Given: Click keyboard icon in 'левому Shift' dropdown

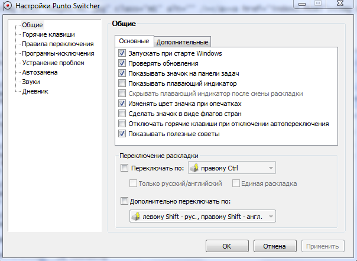Looking at the screenshot, I should [x=136, y=216].
